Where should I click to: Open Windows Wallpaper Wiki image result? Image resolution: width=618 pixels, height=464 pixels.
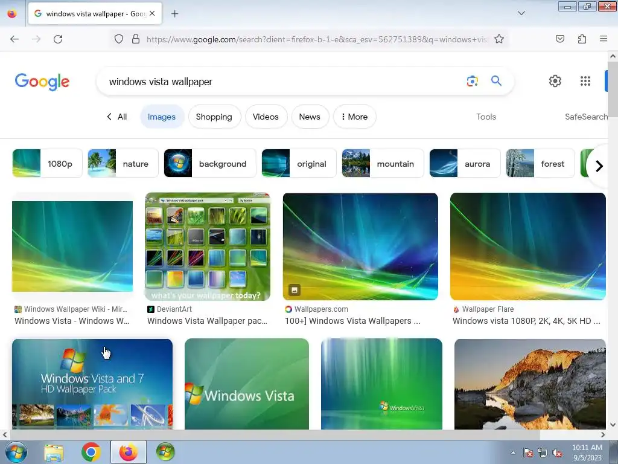pos(72,246)
